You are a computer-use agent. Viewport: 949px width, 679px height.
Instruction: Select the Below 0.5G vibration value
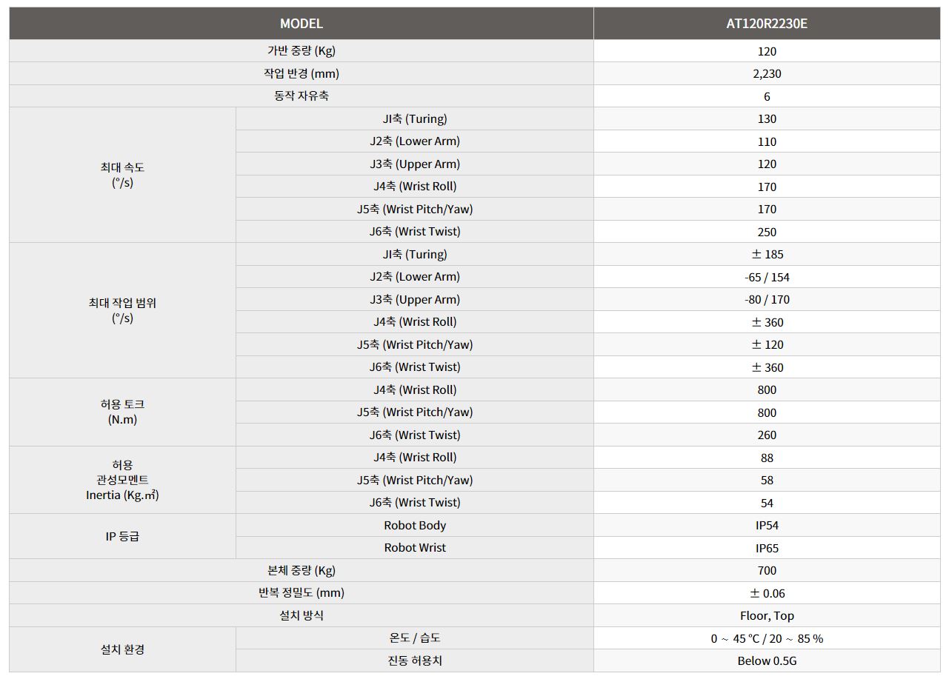[x=767, y=661]
